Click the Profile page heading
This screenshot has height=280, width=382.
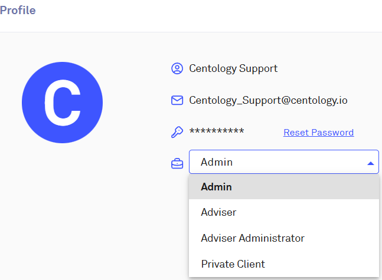tap(18, 11)
